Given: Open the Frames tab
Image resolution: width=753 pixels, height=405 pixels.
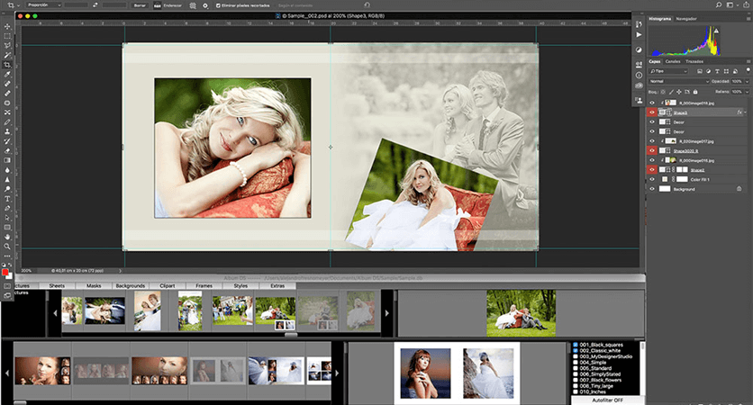Looking at the screenshot, I should click(x=204, y=285).
